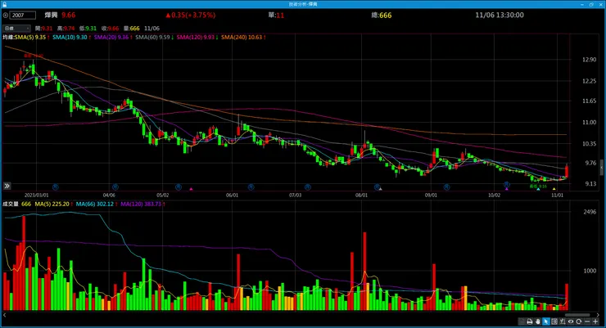Click the dimmed first icon in bottom toolbar
Viewport: 606px width, 328px height.
[522, 321]
